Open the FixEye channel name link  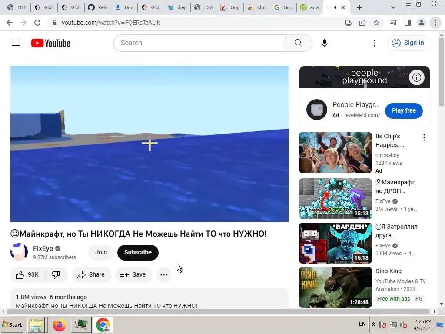(43, 248)
